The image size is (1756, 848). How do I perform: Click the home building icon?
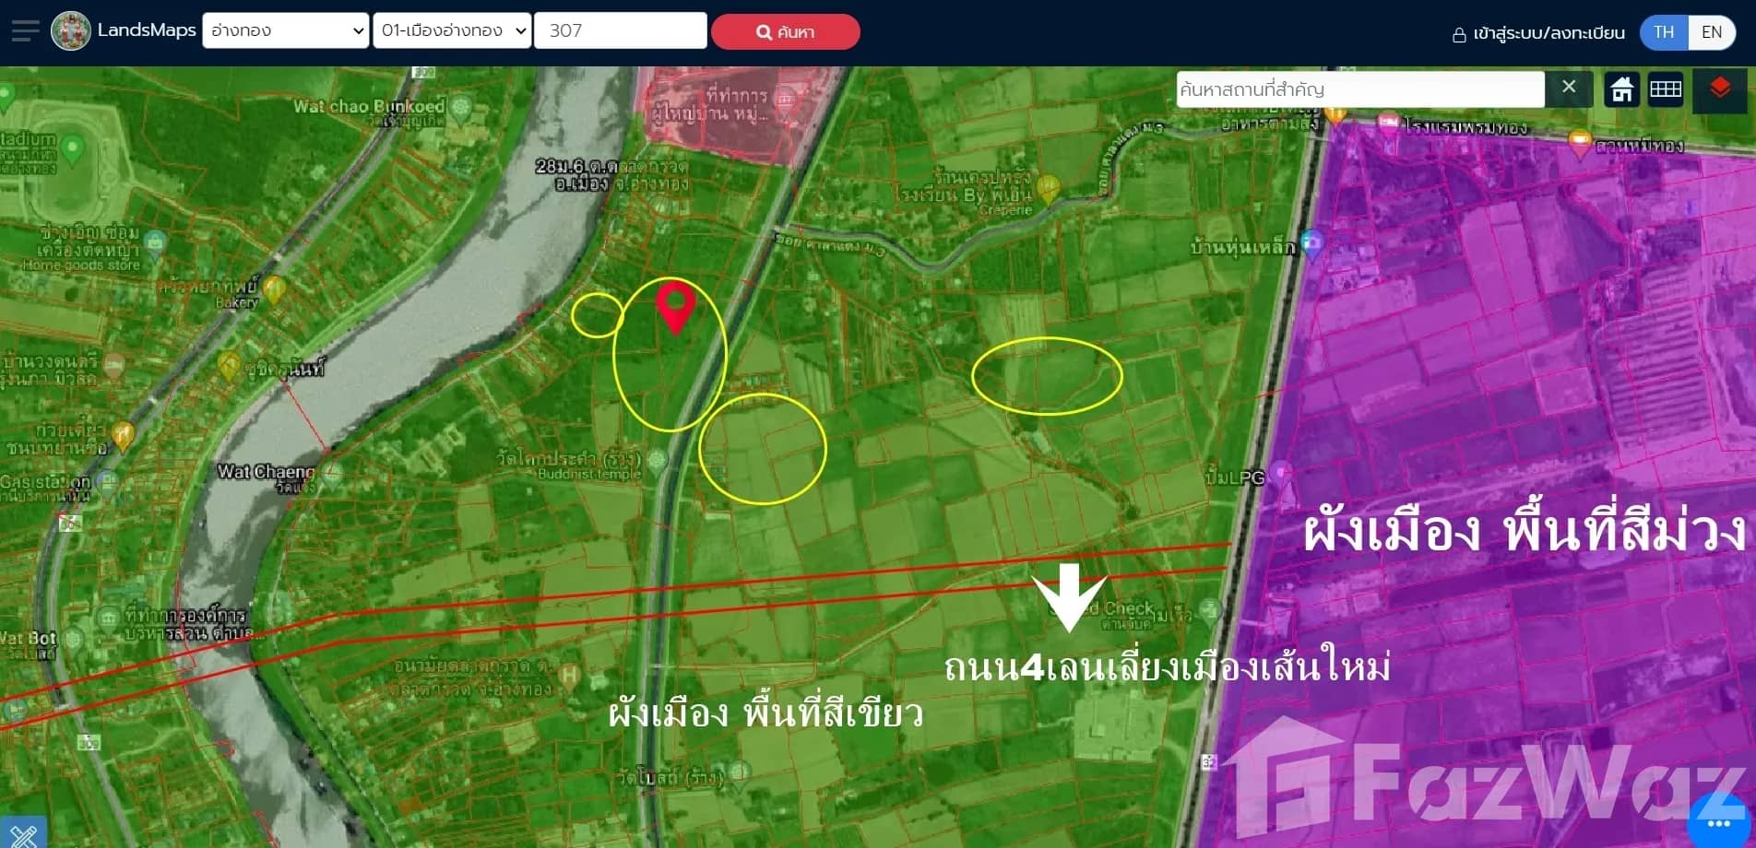click(x=1621, y=89)
